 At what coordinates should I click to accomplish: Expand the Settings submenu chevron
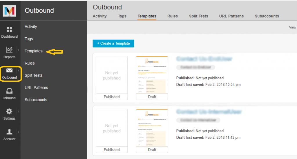click(x=18, y=112)
